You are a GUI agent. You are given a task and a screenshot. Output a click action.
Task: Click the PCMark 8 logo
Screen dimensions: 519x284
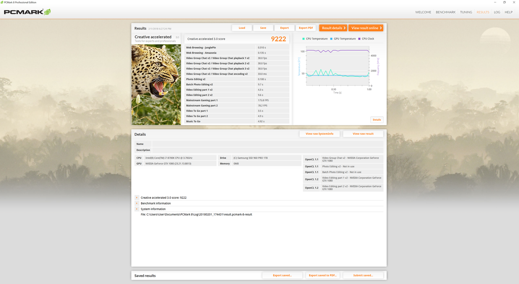click(x=27, y=12)
